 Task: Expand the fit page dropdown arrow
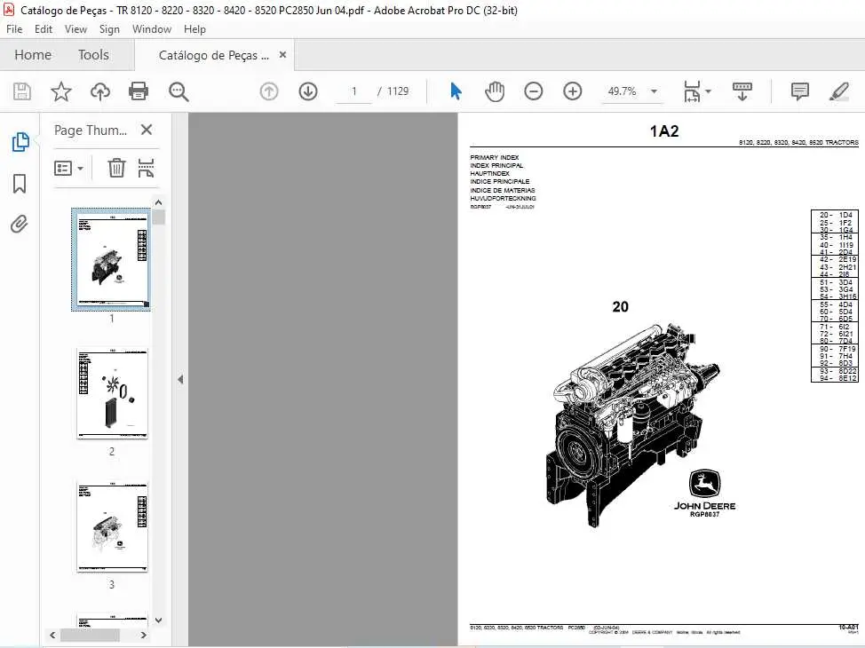(x=709, y=91)
